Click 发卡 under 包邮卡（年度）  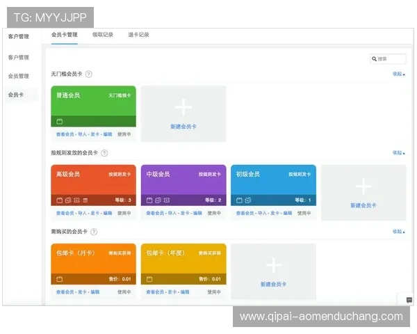point(172,292)
